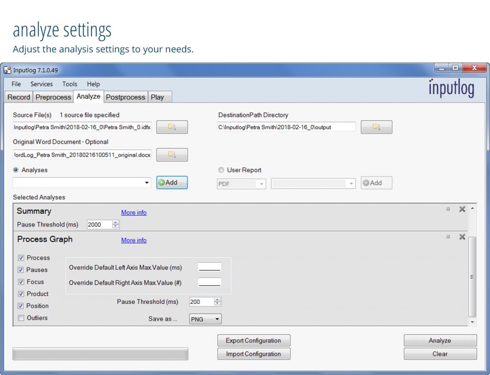
Task: Collapse the Process Graph panel square icon
Action: point(448,237)
